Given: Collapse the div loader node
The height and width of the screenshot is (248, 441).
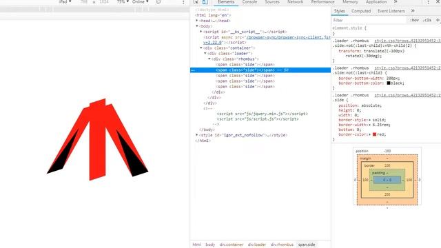Looking at the screenshot, I should tap(205, 53).
